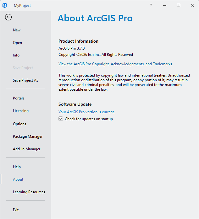Select Help in the sidebar
The height and width of the screenshot is (219, 199).
tap(17, 167)
